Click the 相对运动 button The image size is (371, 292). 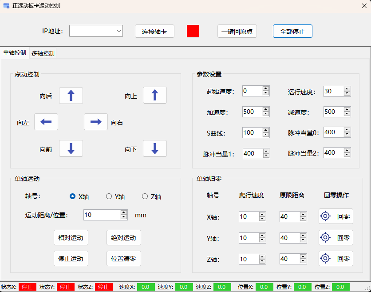tap(71, 238)
